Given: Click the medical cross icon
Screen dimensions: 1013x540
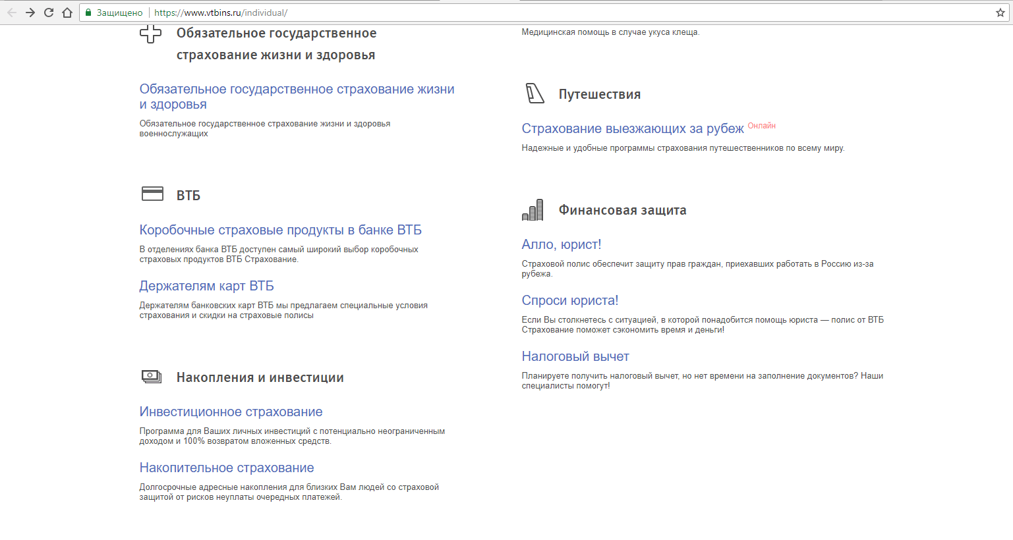Looking at the screenshot, I should pos(151,34).
